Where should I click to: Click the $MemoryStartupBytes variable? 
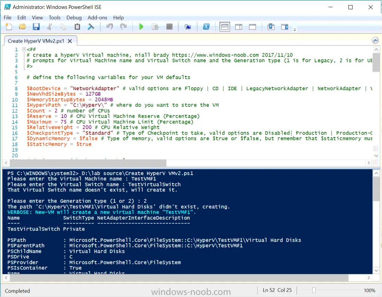point(56,99)
